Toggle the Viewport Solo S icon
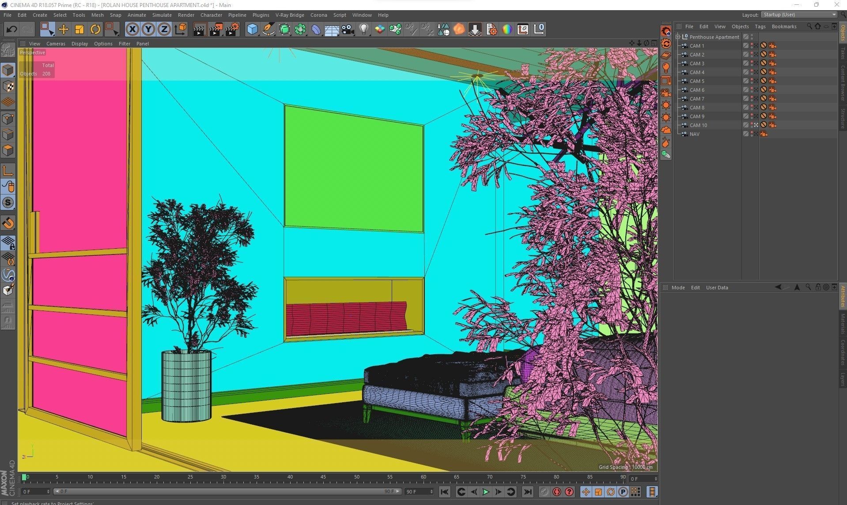The image size is (847, 505). pos(8,203)
